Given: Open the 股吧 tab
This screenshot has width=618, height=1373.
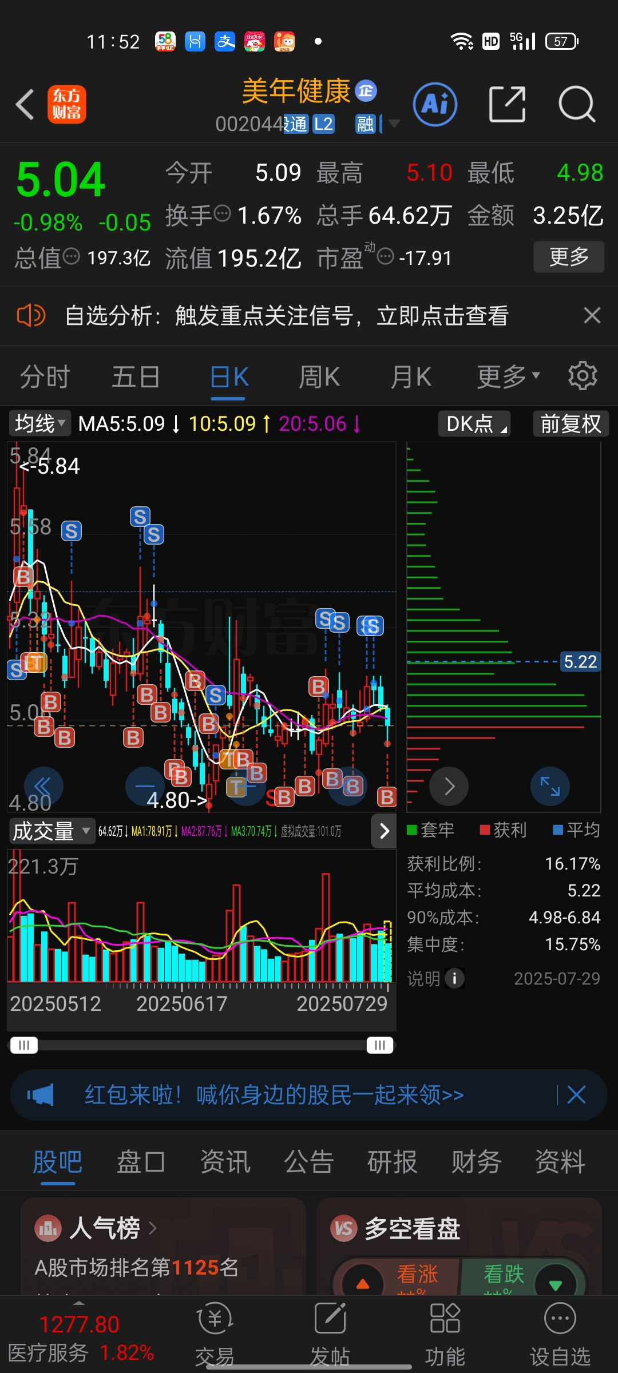Looking at the screenshot, I should (x=58, y=1162).
